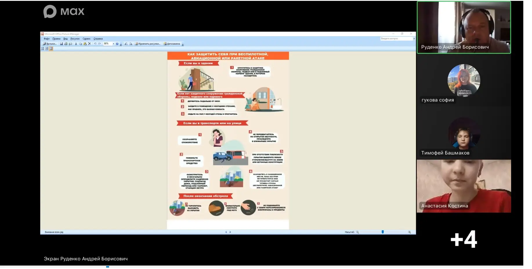
Task: Open the Правка menu
Action: tap(56, 38)
